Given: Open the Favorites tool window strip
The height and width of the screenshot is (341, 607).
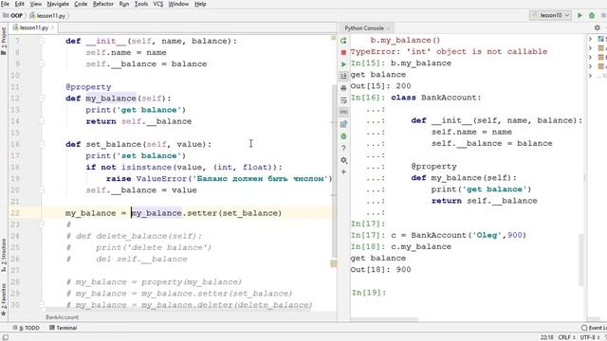Looking at the screenshot, I should [x=4, y=299].
